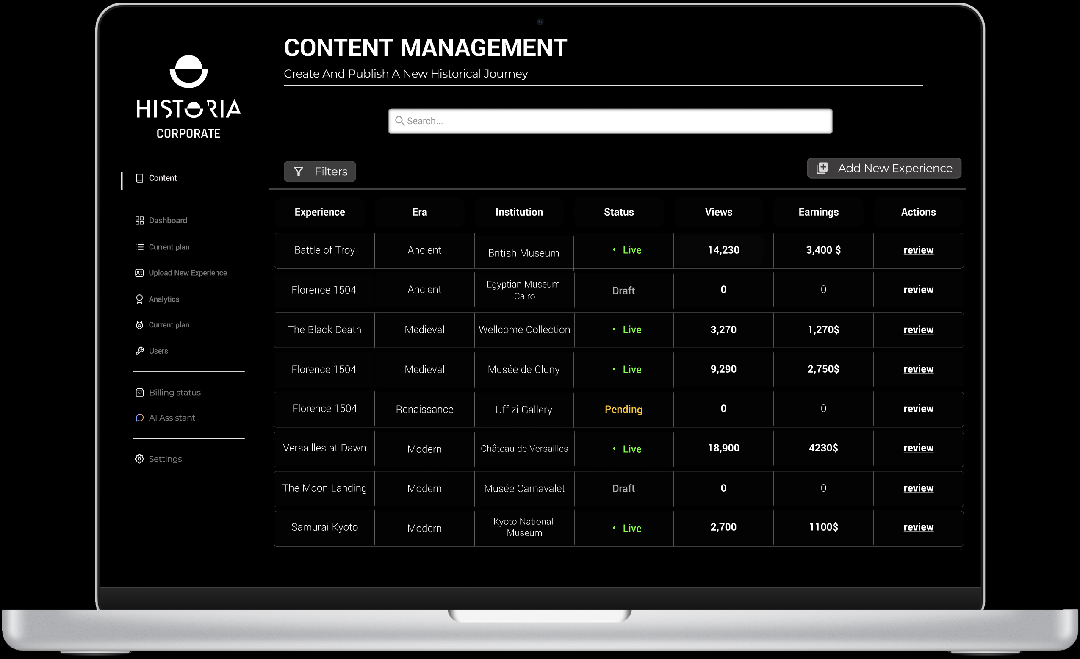Click the Users wrench icon
The image size is (1080, 659).
(139, 351)
